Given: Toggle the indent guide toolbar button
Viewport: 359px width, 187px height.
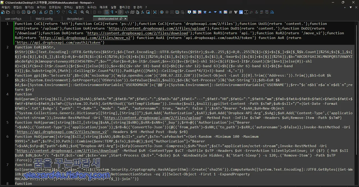Looking at the screenshot, I should (120, 12).
